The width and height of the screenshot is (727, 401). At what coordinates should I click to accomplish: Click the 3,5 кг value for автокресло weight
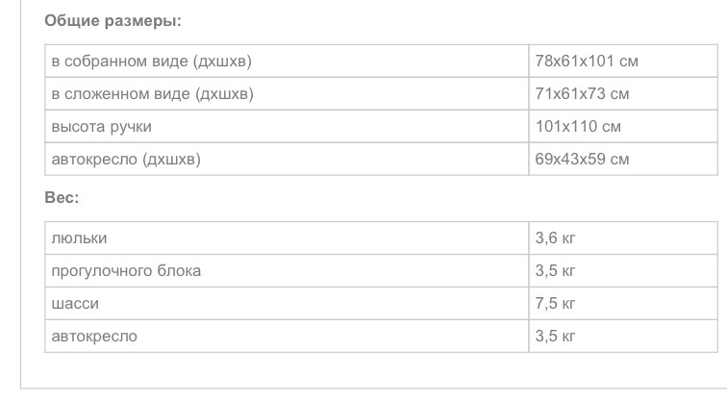tap(555, 337)
